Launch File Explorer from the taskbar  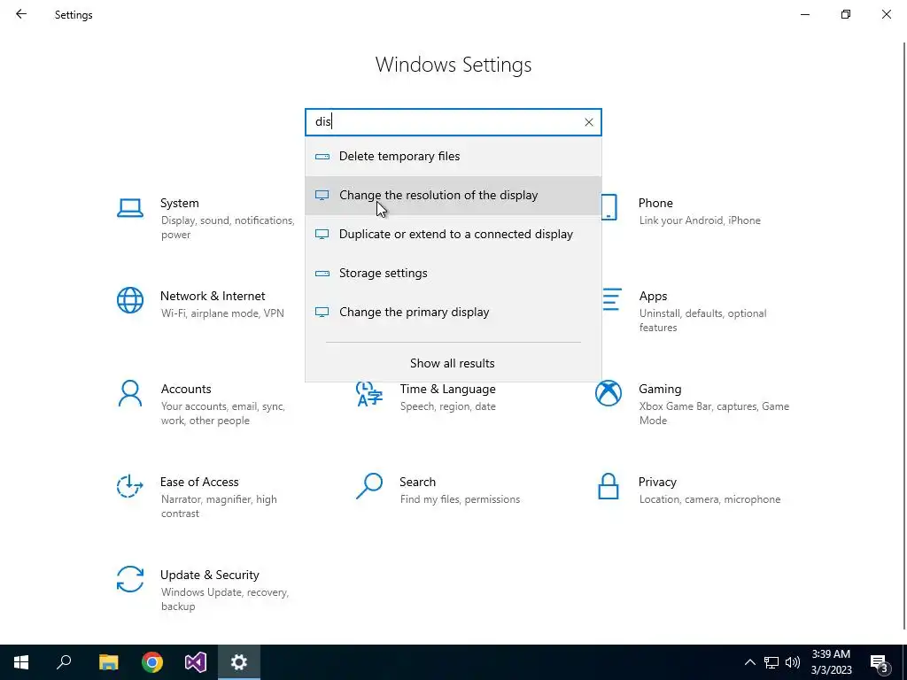click(108, 662)
